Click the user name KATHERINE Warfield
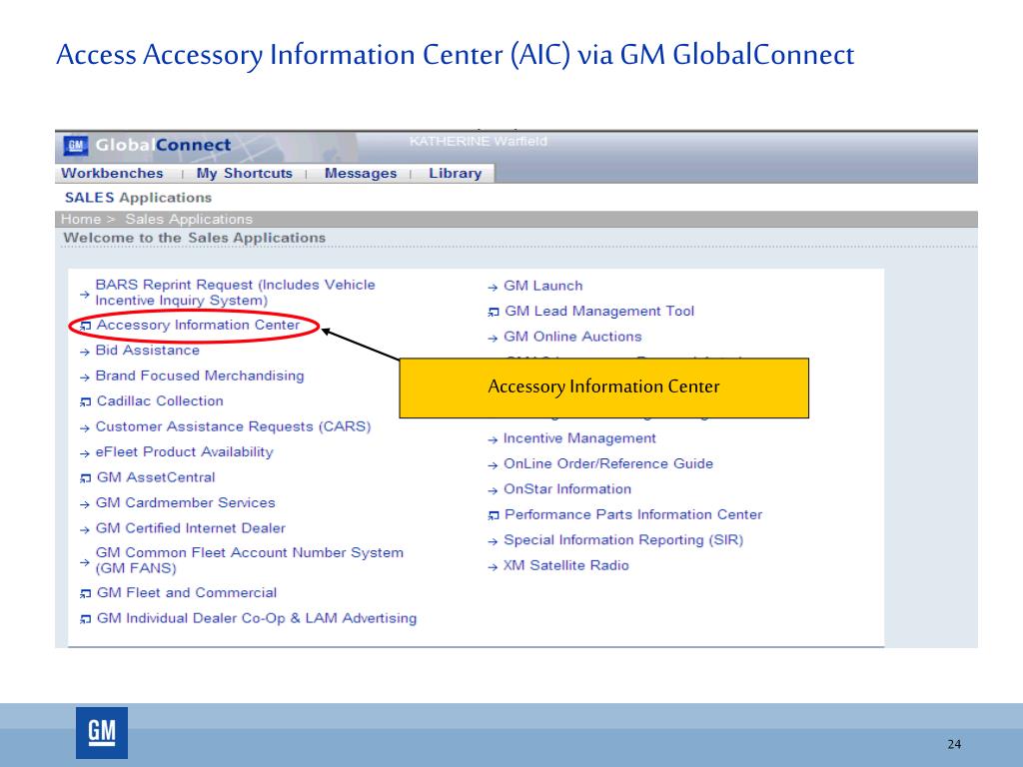Screen dimensions: 1023x767 point(479,141)
